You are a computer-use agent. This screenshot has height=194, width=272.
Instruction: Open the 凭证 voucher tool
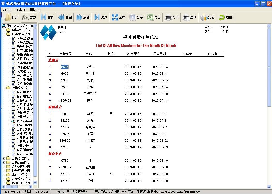click(x=207, y=17)
